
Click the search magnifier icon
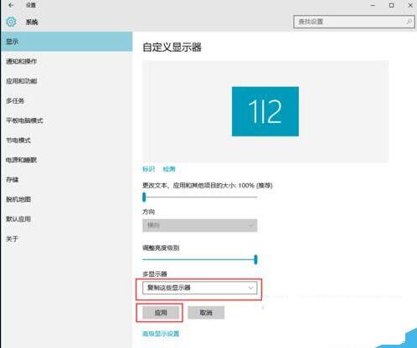point(409,22)
